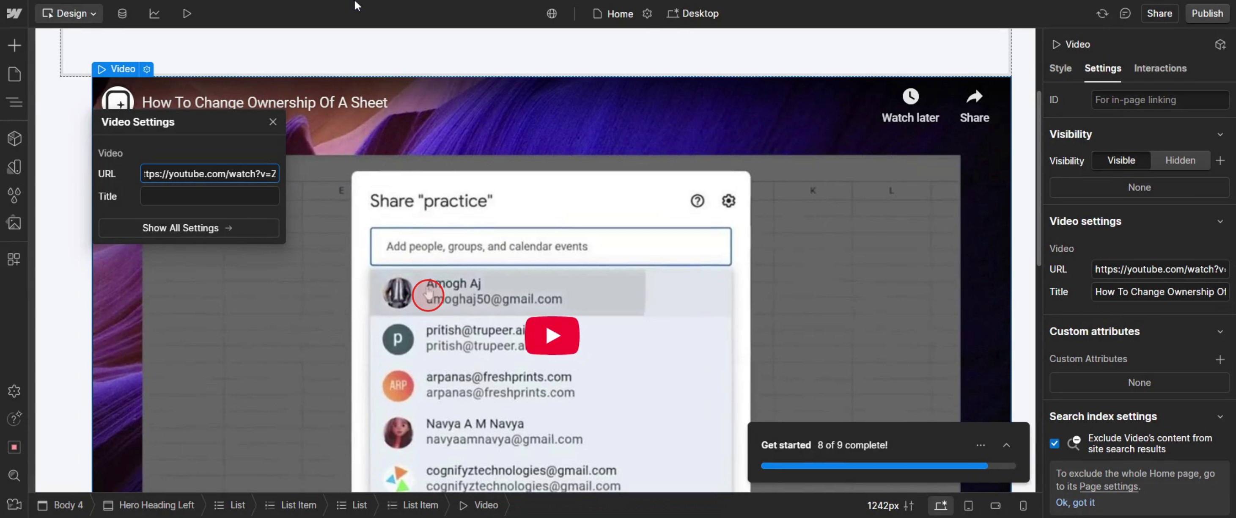The width and height of the screenshot is (1236, 518).
Task: Open the Add elements panel
Action: [x=14, y=46]
